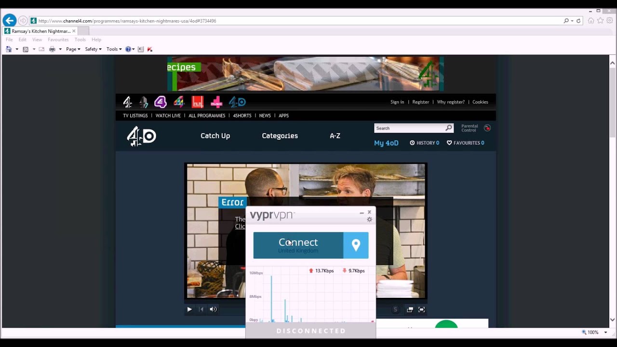The image size is (617, 347).
Task: Open the command bar Tools dropdown
Action: [114, 49]
